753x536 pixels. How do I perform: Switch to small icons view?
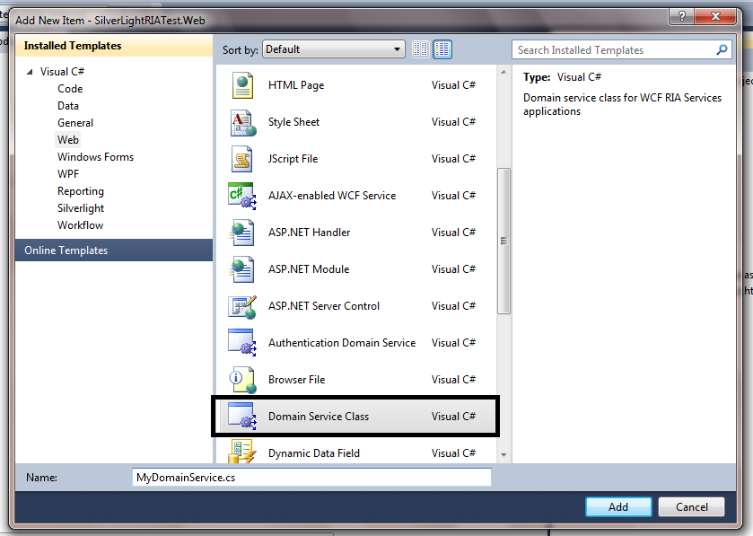click(421, 49)
